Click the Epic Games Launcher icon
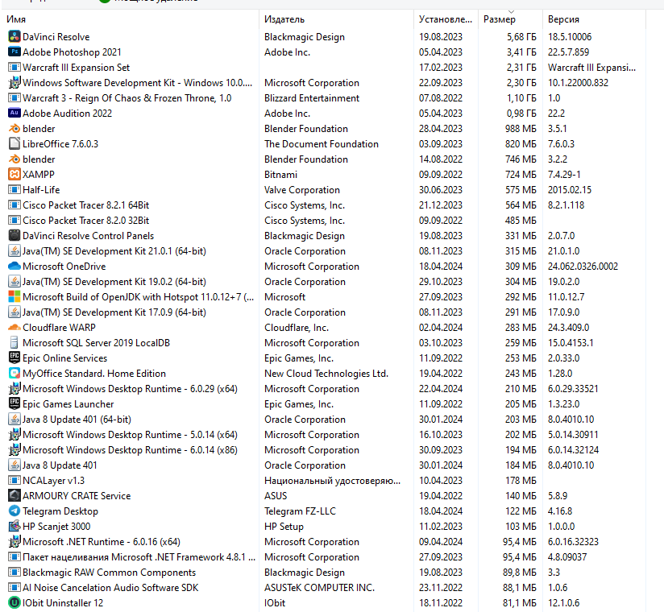Screen dimensions: 664x612 pyautogui.click(x=15, y=403)
